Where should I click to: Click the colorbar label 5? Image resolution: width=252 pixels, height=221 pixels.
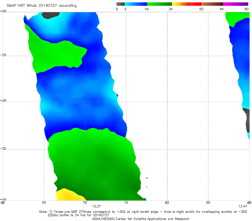[125, 9]
